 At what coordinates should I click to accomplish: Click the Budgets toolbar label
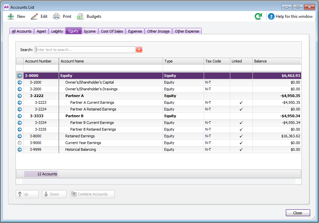pos(94,16)
